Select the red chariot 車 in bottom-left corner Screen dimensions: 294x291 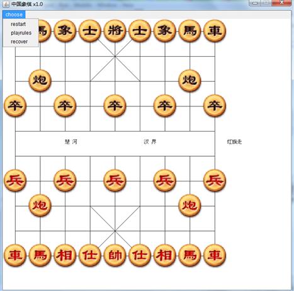(15, 255)
